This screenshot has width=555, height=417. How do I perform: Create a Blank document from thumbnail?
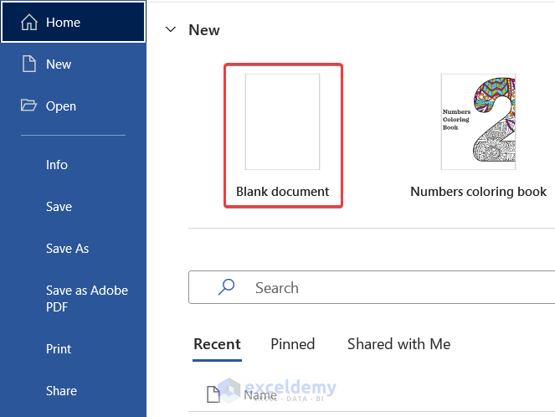pyautogui.click(x=282, y=122)
